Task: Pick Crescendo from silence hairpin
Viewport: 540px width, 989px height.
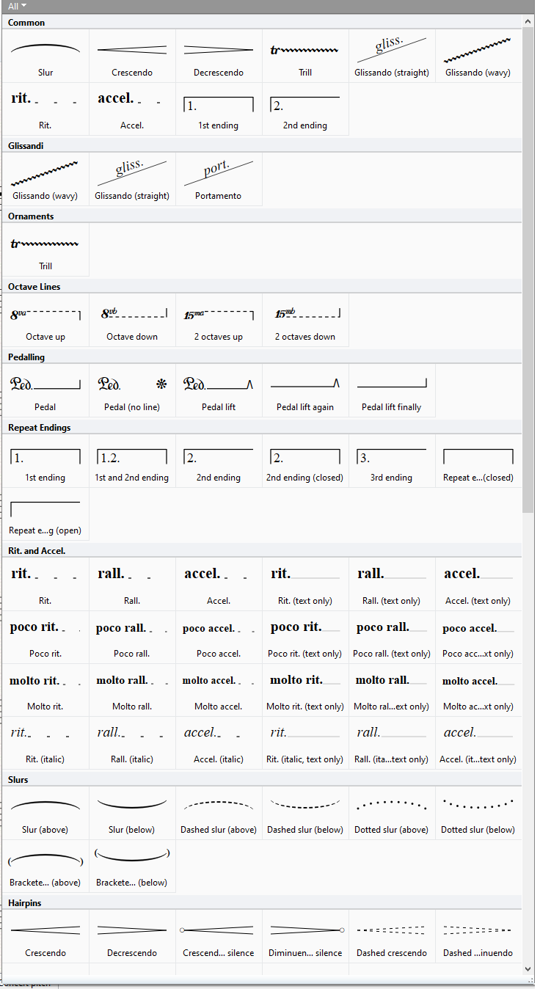Action: pyautogui.click(x=219, y=936)
